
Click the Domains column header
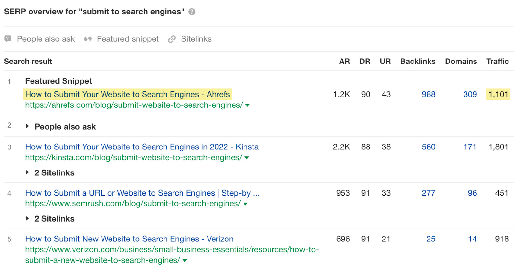coord(461,61)
